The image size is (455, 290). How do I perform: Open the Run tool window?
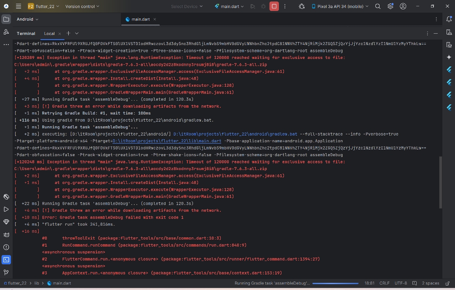click(6, 209)
